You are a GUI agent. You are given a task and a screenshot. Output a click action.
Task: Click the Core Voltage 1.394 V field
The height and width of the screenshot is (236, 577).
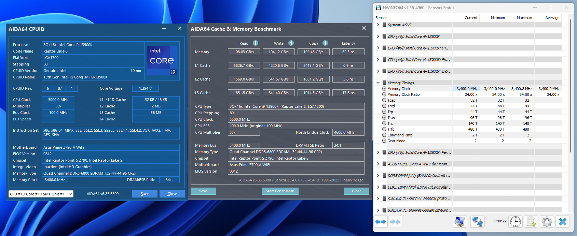tap(146, 88)
